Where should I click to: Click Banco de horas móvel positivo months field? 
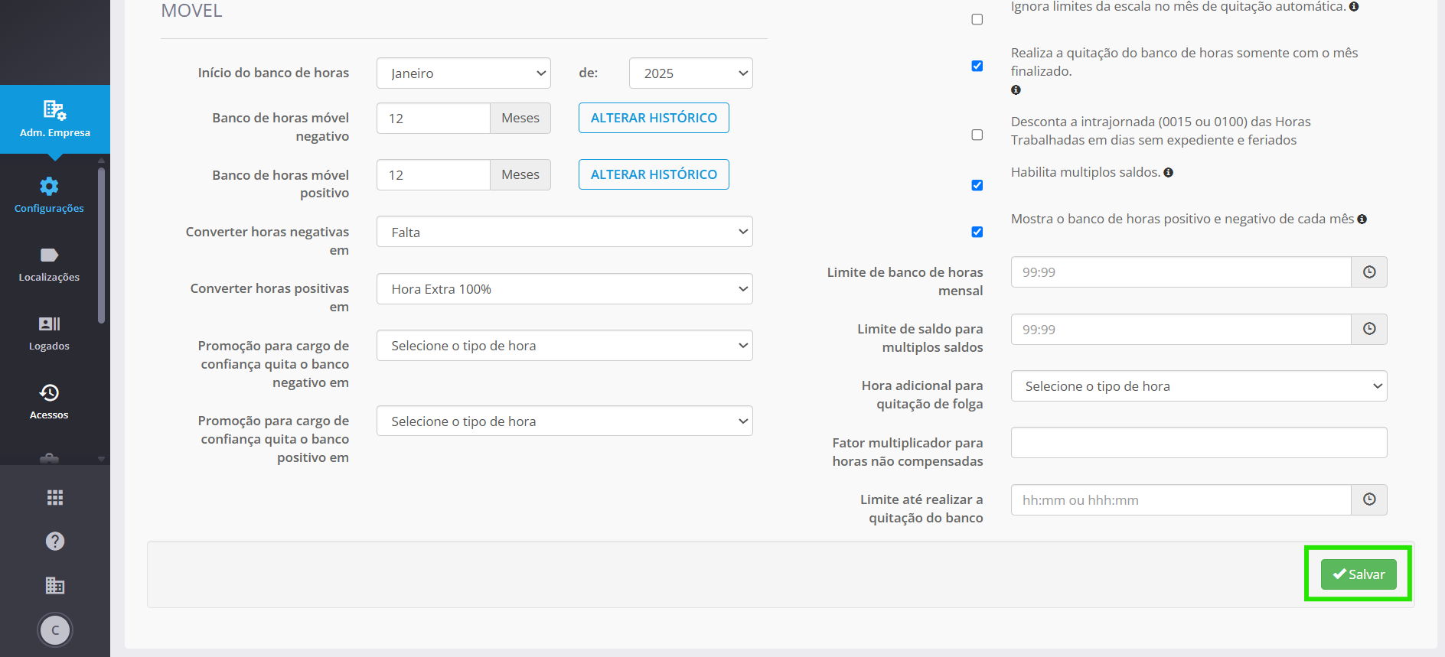[x=433, y=175]
